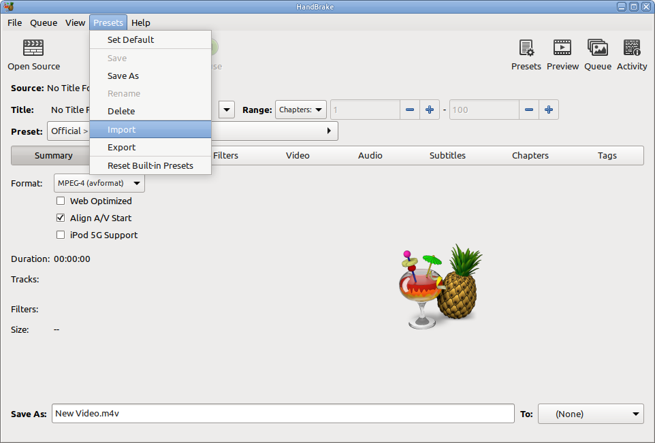Enable the Web Optimized checkbox
This screenshot has width=655, height=443.
tap(61, 201)
